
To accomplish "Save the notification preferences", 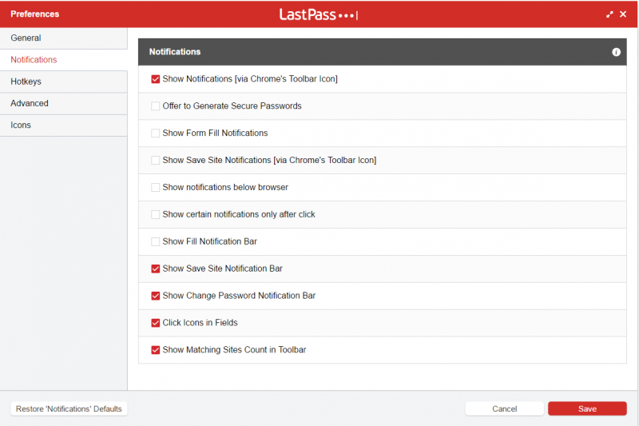I will [587, 408].
